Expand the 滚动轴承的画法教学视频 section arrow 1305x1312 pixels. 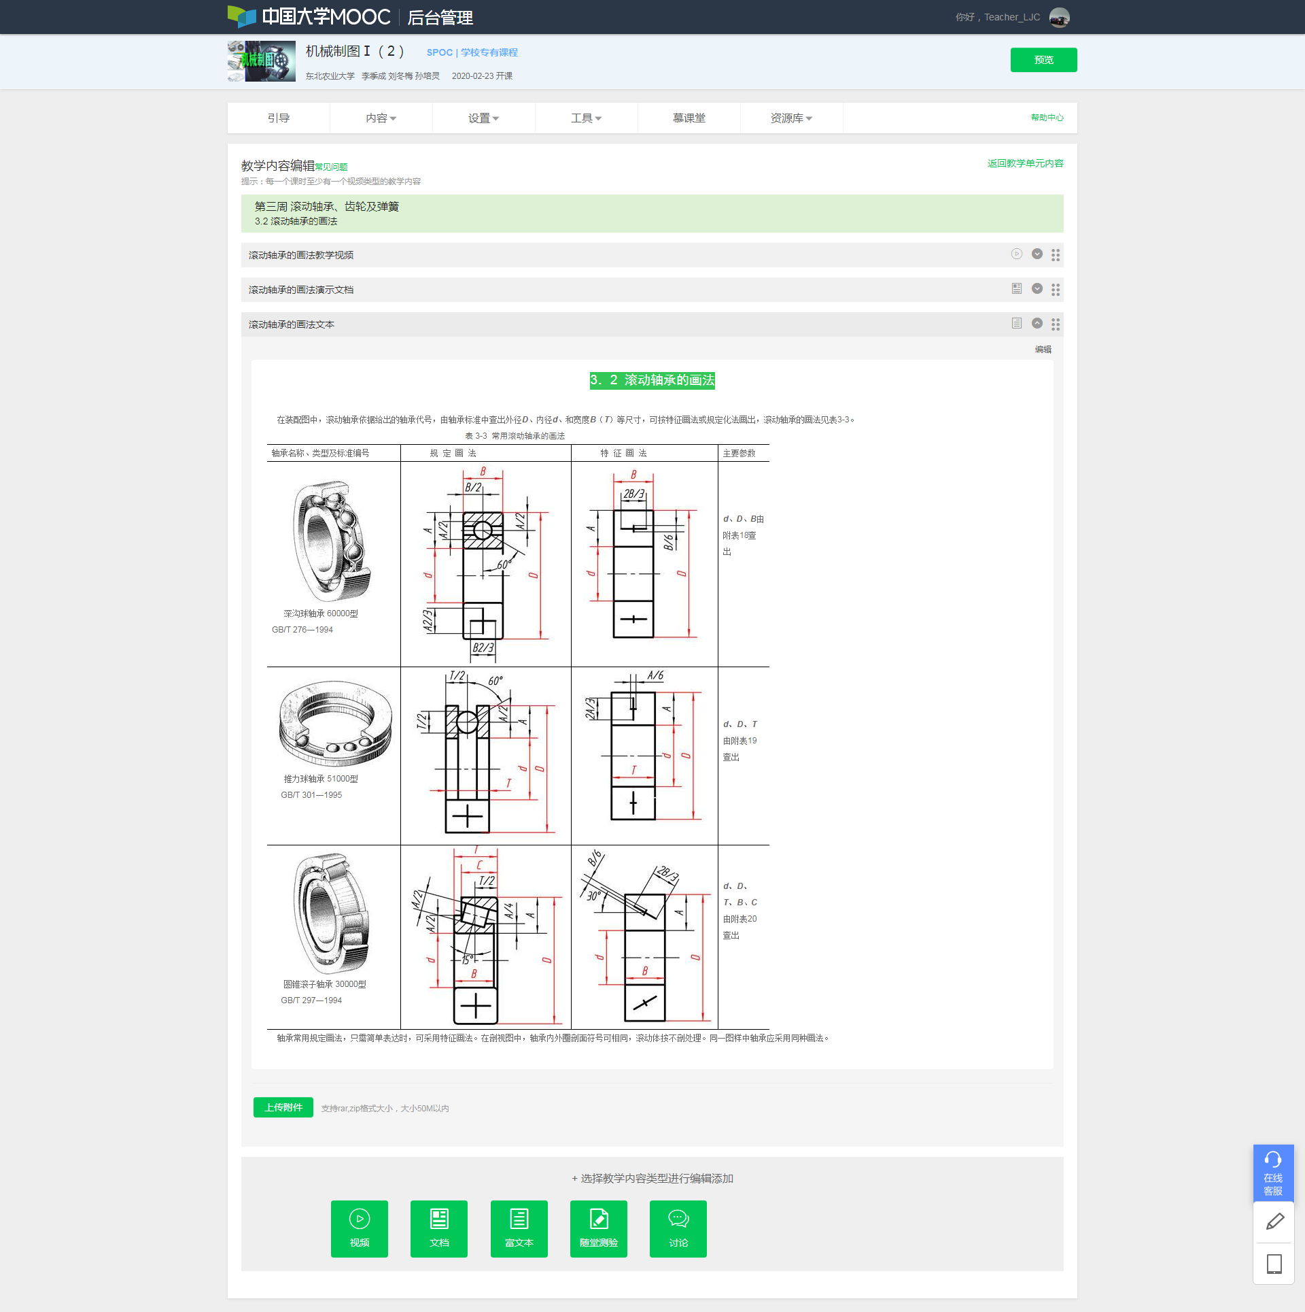[x=1037, y=254]
